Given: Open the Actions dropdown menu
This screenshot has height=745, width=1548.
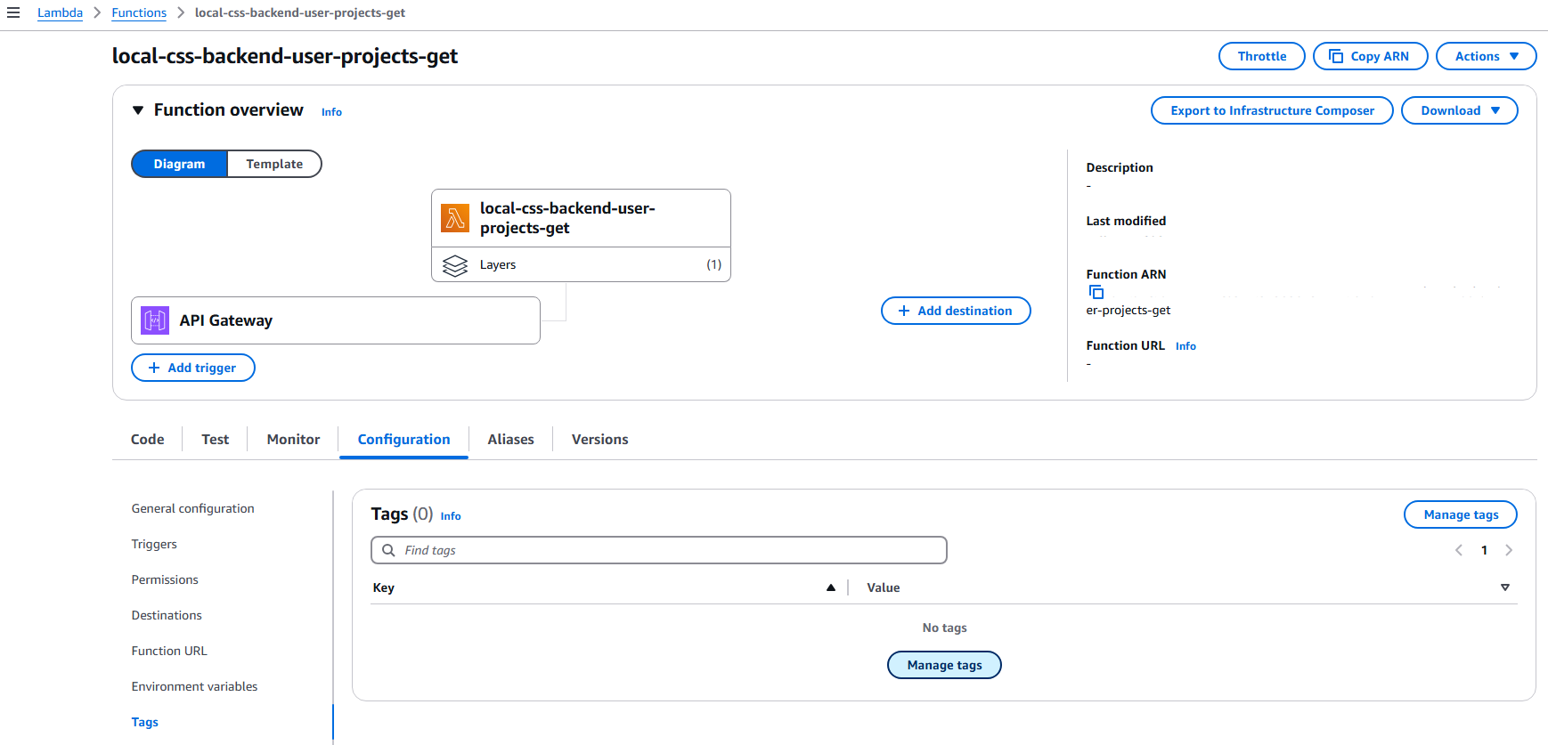Looking at the screenshot, I should 1486,56.
